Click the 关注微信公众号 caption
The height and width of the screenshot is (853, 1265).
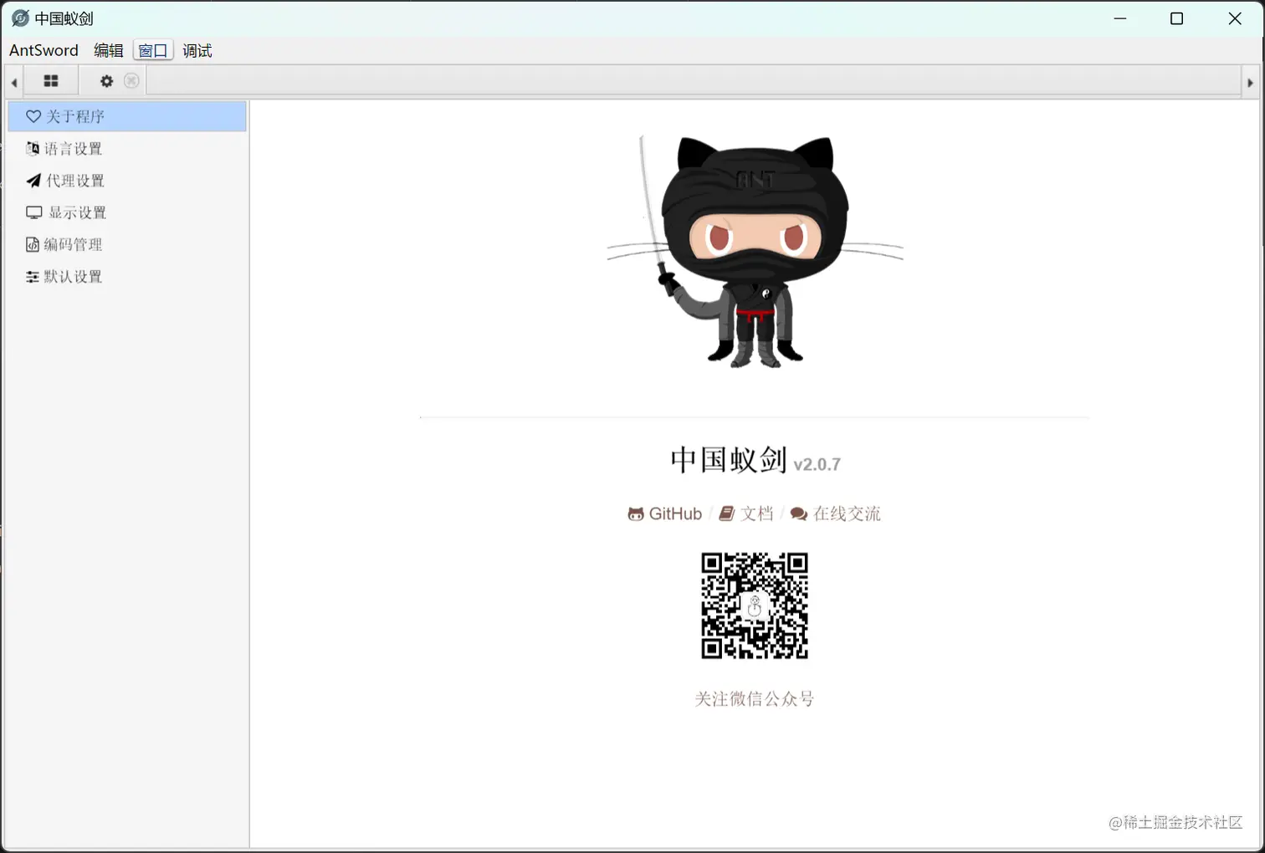click(x=755, y=699)
